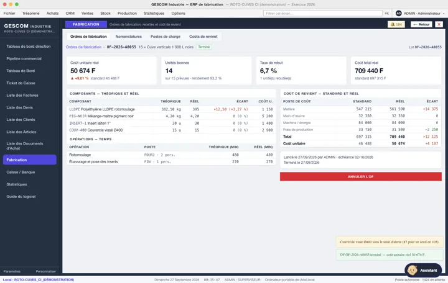Dismiss the 'OF-2026-A0055 terminé' notification

[390, 255]
